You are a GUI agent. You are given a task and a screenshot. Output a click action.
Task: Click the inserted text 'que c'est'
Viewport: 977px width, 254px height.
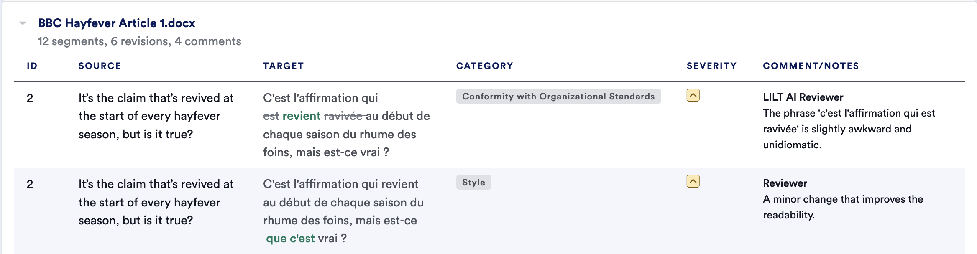click(290, 238)
